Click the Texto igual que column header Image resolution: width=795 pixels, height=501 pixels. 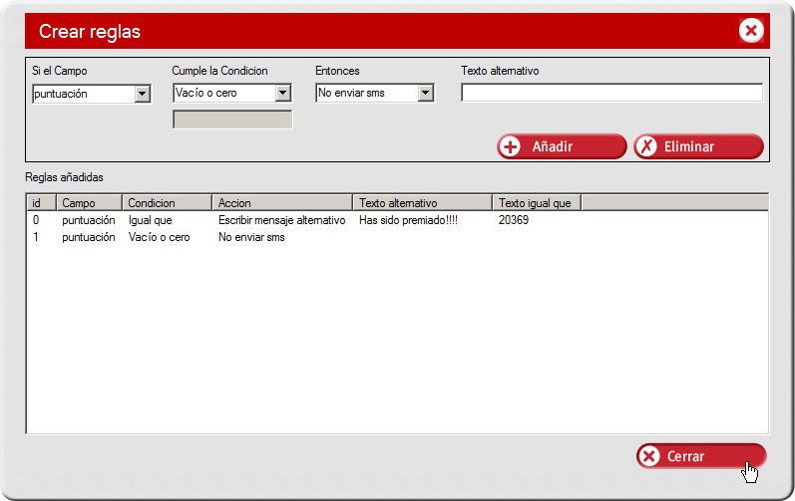pyautogui.click(x=536, y=203)
